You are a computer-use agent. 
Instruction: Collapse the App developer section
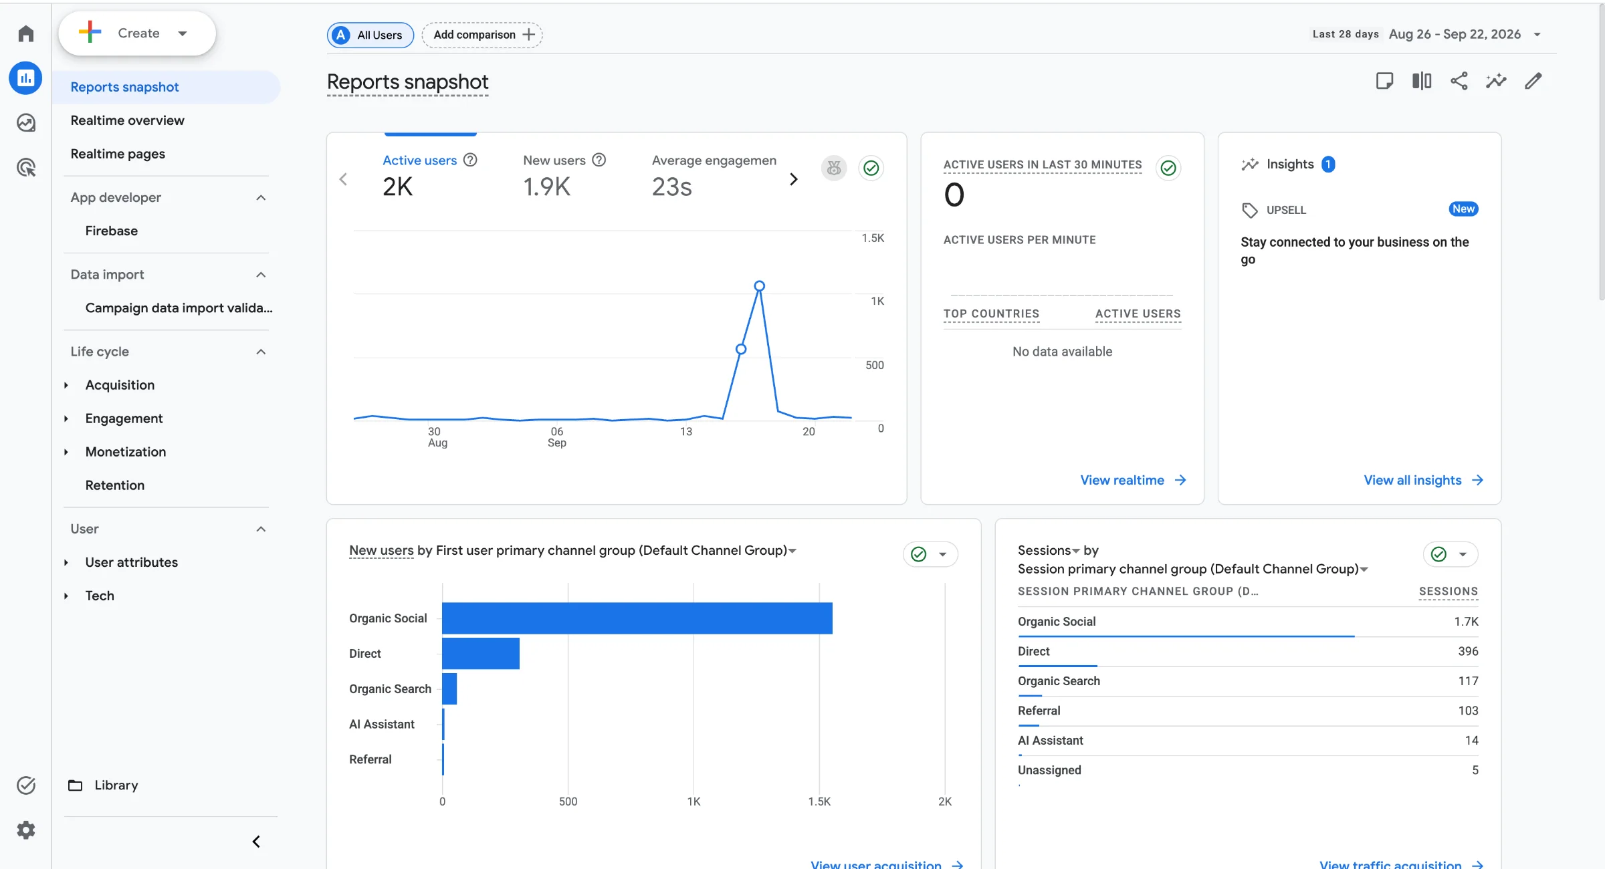(x=261, y=198)
